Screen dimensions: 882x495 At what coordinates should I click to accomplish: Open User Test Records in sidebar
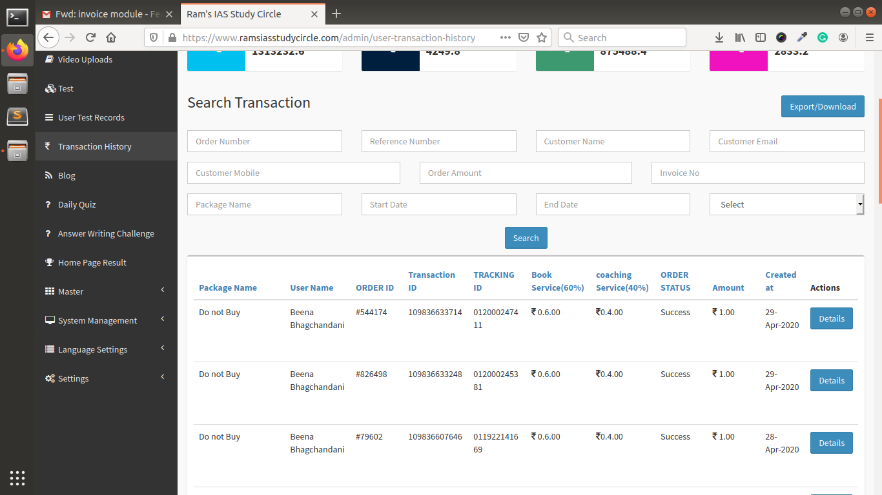pos(91,117)
